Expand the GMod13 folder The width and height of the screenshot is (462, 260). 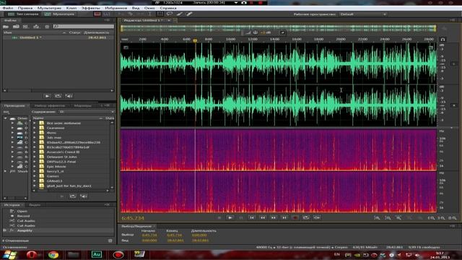35,181
